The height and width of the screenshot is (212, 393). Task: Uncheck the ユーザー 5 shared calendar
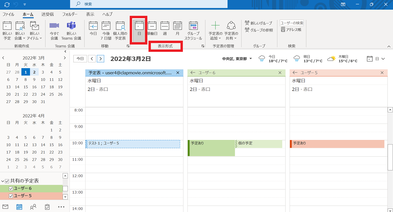[11, 196]
